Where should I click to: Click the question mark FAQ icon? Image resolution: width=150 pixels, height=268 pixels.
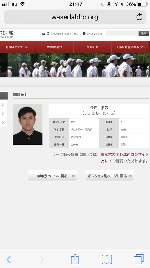click(x=84, y=34)
